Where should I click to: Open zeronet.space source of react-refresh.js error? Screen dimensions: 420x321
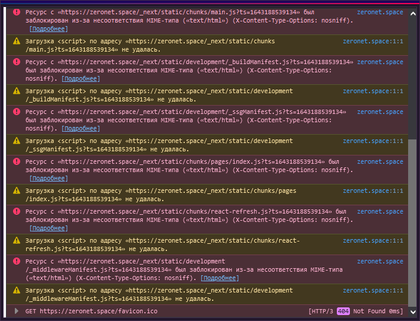380,211
